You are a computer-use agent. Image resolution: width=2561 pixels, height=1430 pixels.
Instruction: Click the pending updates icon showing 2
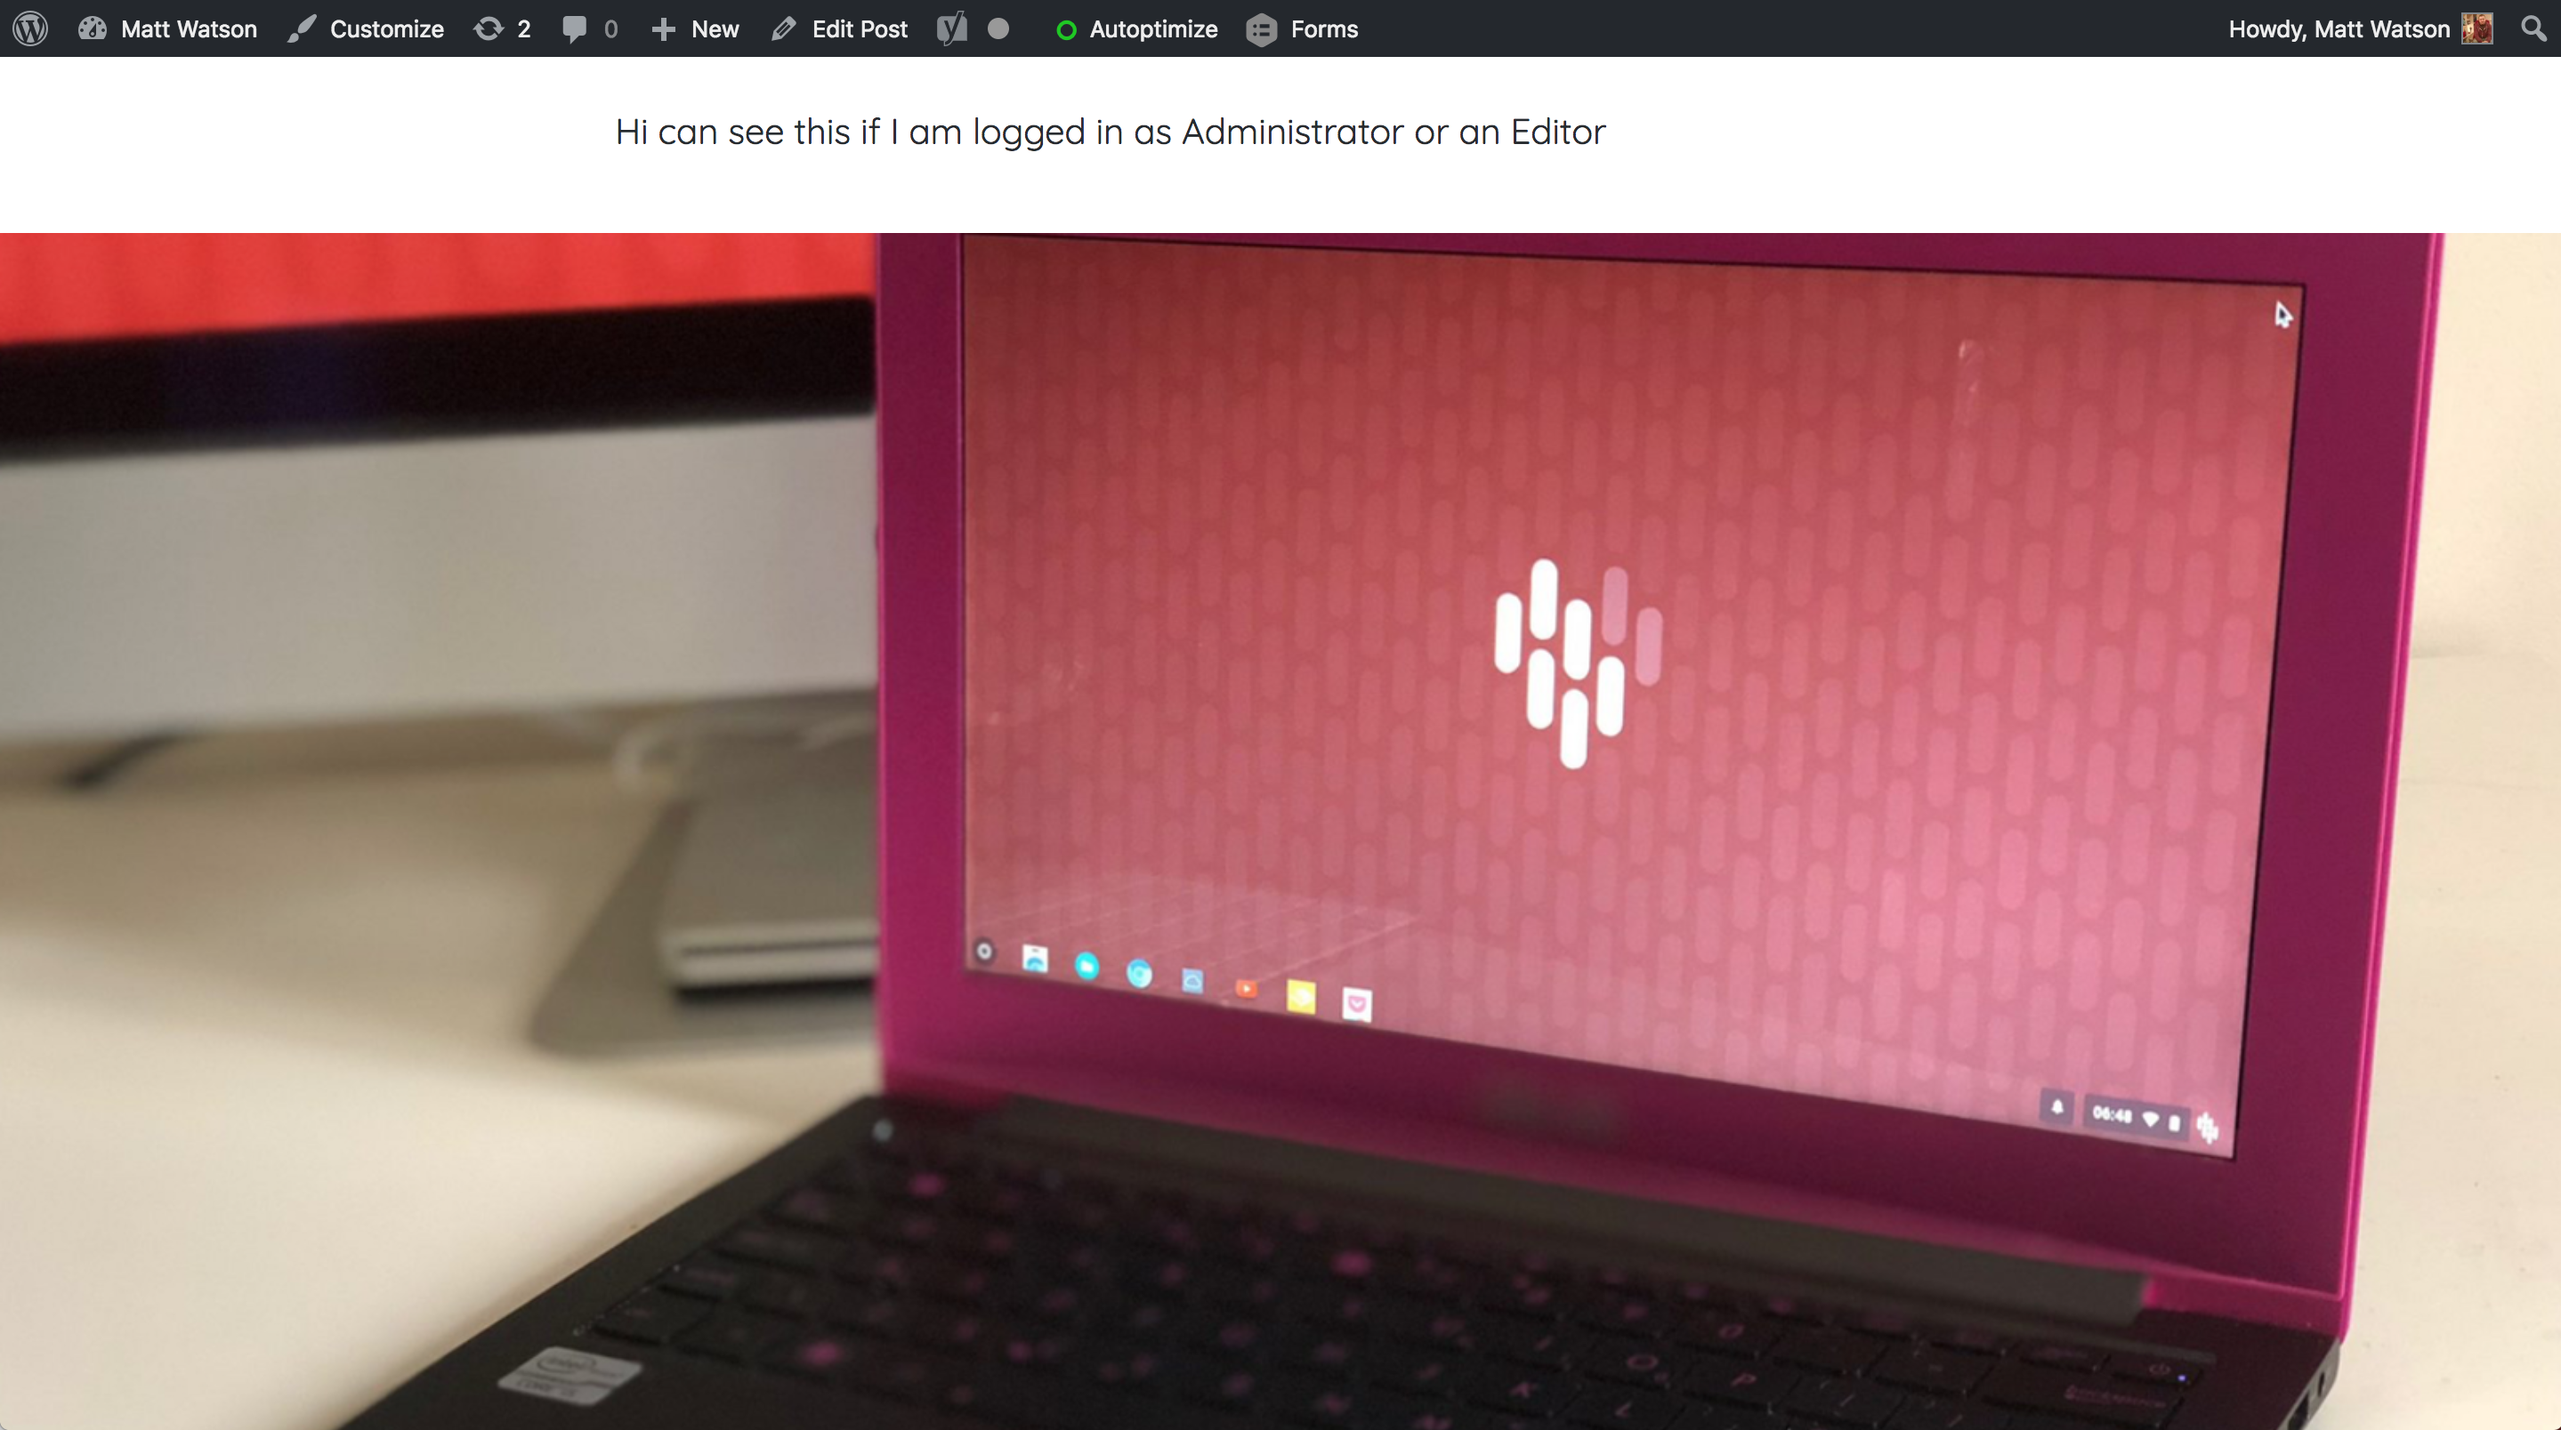[503, 28]
